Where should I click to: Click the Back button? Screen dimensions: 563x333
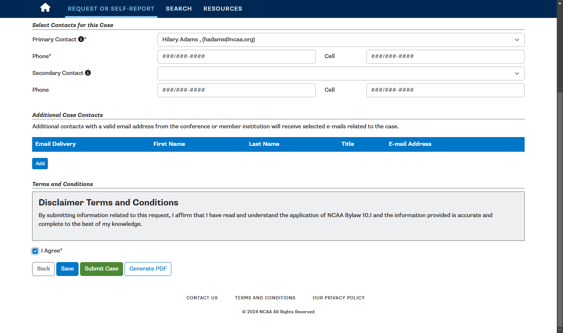tap(43, 269)
